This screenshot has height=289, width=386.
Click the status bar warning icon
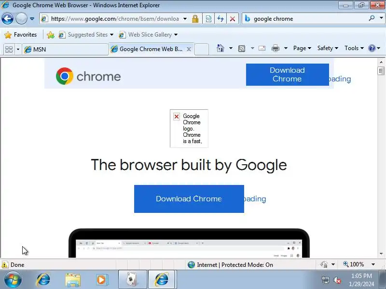pyautogui.click(x=5, y=264)
